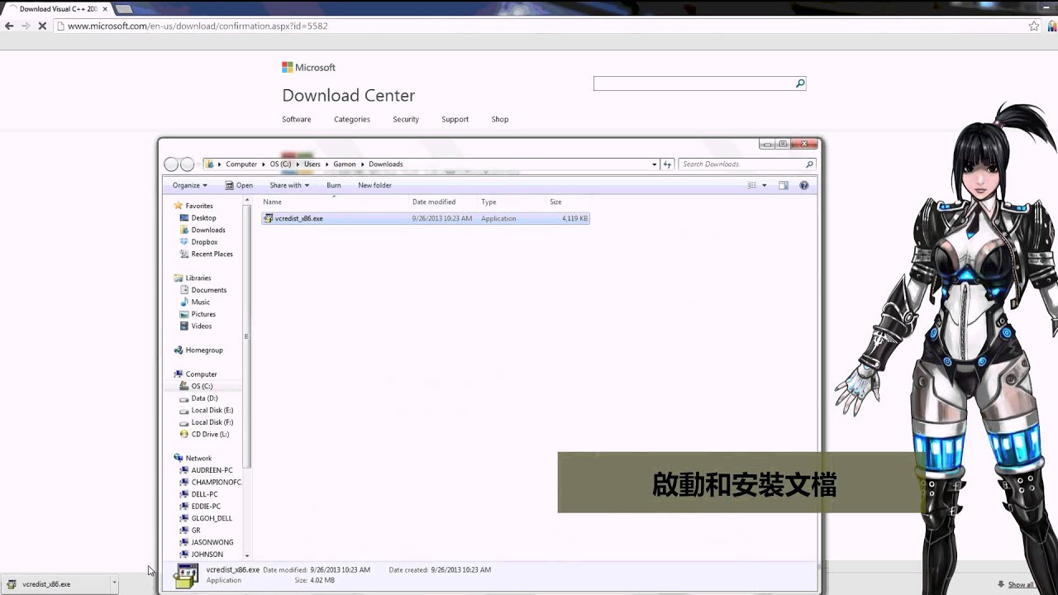The image size is (1058, 595).
Task: Select Documents under Libraries
Action: click(208, 290)
